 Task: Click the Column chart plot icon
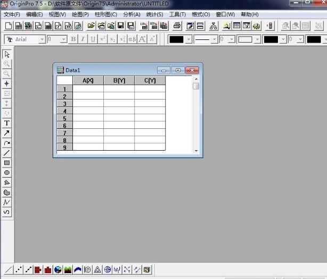[x=48, y=269]
